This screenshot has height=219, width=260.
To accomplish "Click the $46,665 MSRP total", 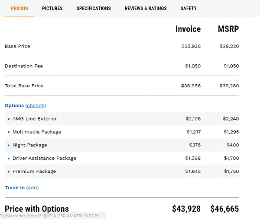I will click(x=224, y=209).
